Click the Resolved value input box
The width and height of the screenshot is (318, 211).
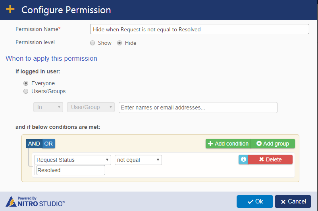(x=71, y=170)
